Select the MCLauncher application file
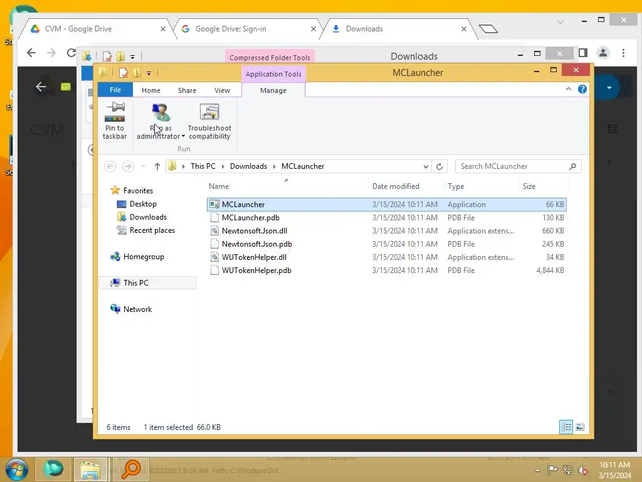This screenshot has width=642, height=482. (x=386, y=204)
